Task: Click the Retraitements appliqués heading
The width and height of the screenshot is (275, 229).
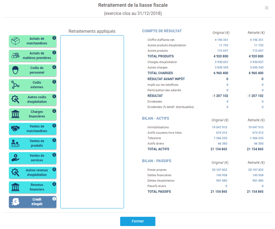Action: pyautogui.click(x=92, y=31)
